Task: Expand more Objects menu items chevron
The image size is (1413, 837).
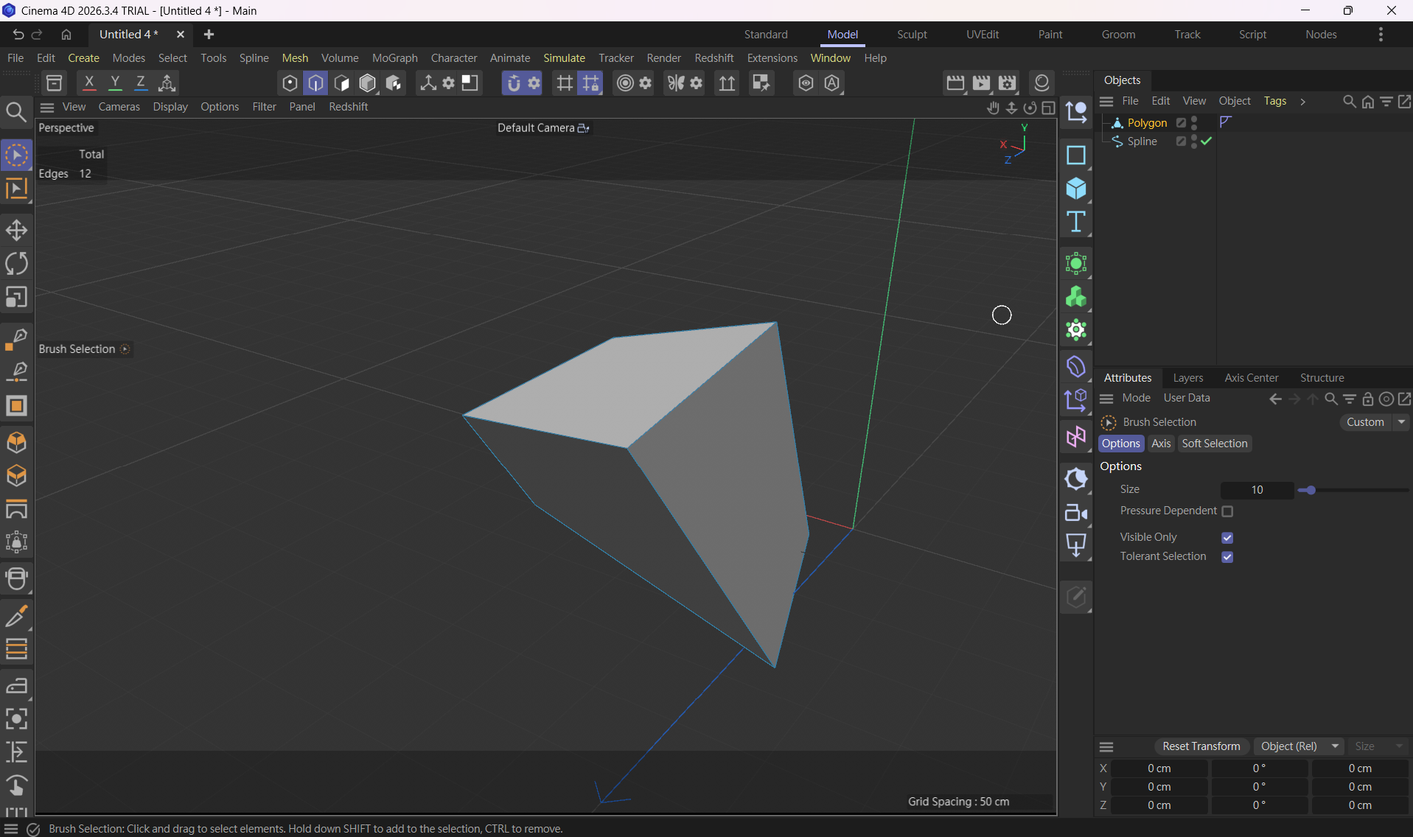Action: 1302,102
